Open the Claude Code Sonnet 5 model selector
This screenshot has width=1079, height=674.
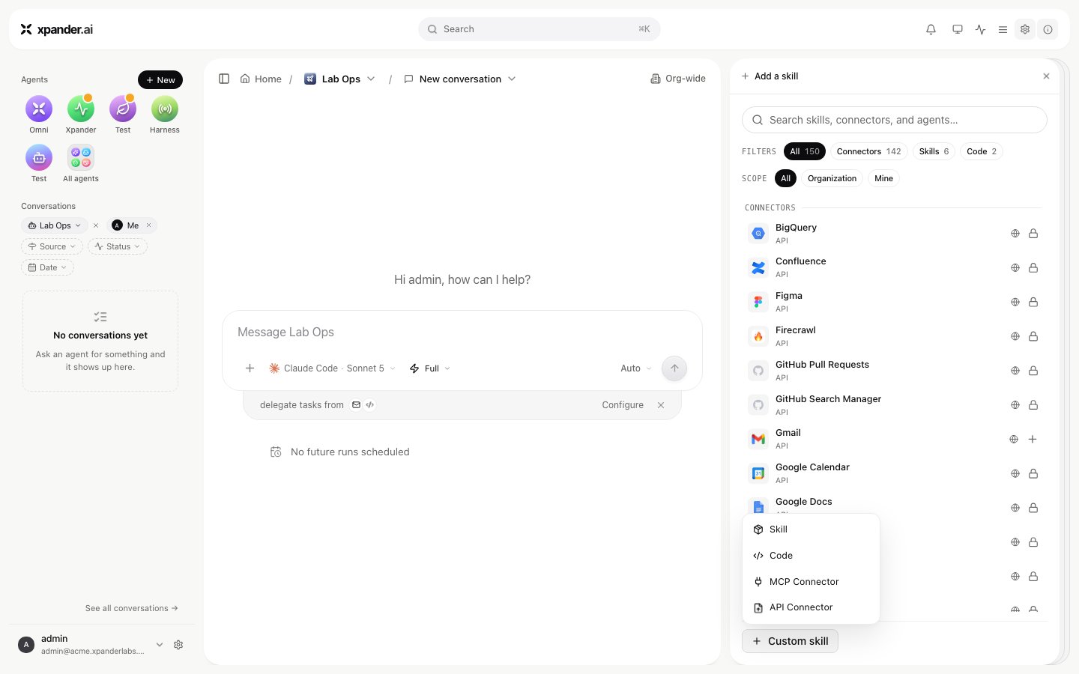(x=332, y=368)
